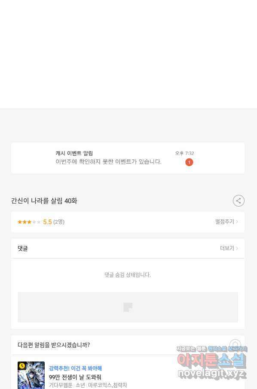
Task: Tap the 댓글 숨김 상태입니다 message
Action: point(128,275)
